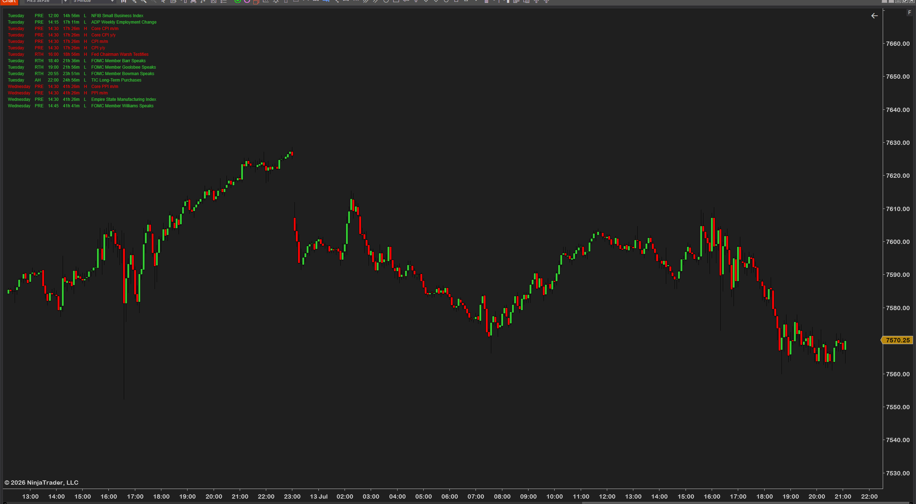Open the MES SEP26 instrument selector dropdown arrow
The width and height of the screenshot is (916, 504).
click(65, 1)
